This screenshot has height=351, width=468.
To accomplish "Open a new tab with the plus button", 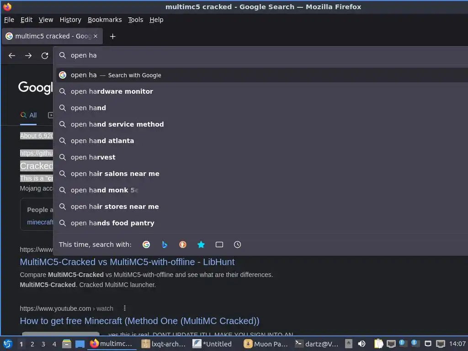I will tap(112, 37).
